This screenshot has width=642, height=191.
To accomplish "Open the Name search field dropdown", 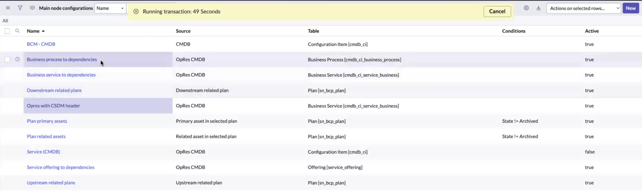I will click(x=110, y=8).
